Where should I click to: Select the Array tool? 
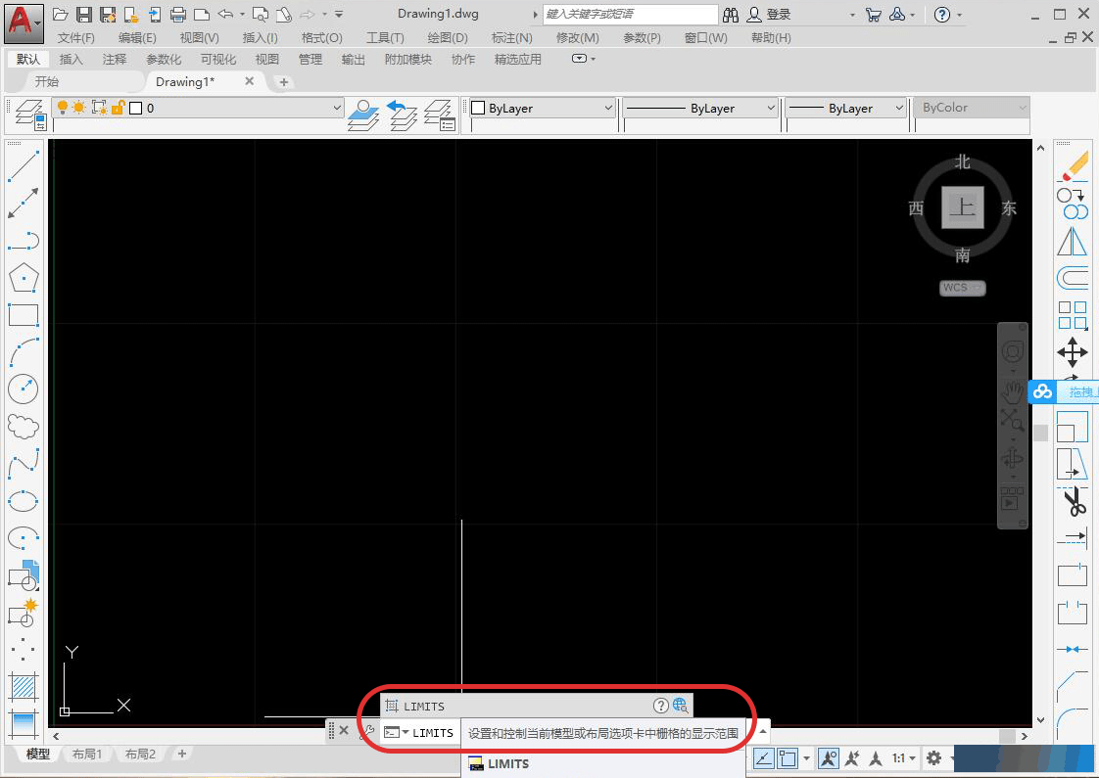click(x=1073, y=315)
